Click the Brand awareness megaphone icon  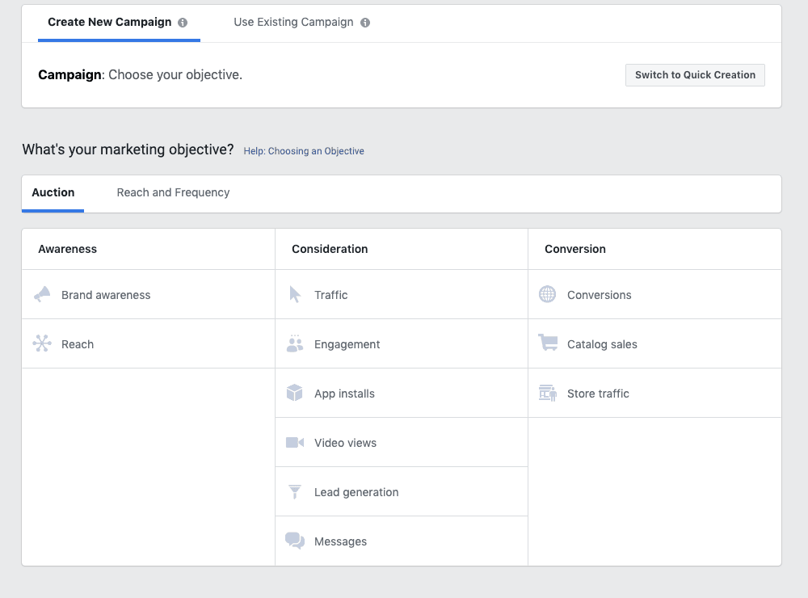pyautogui.click(x=42, y=295)
